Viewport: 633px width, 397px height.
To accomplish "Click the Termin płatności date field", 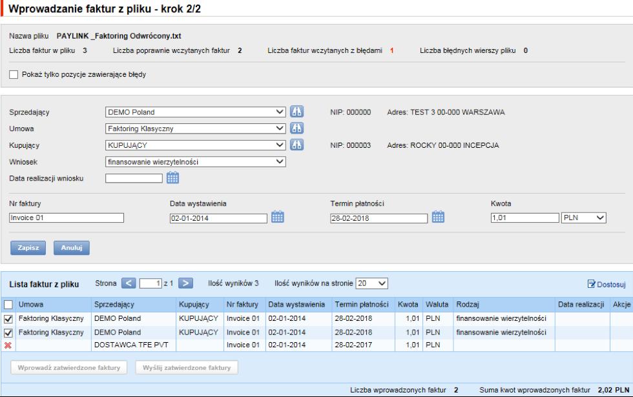I will coord(379,218).
